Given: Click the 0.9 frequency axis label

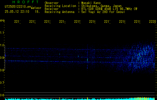Looking at the screenshot, I should 2,57.
